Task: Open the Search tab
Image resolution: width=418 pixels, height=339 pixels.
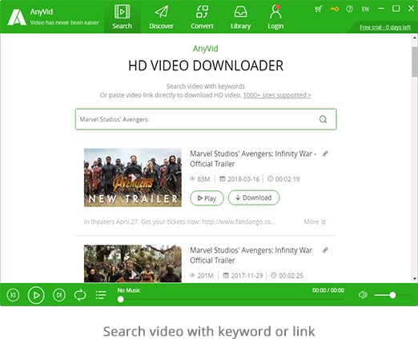Action: [x=123, y=17]
